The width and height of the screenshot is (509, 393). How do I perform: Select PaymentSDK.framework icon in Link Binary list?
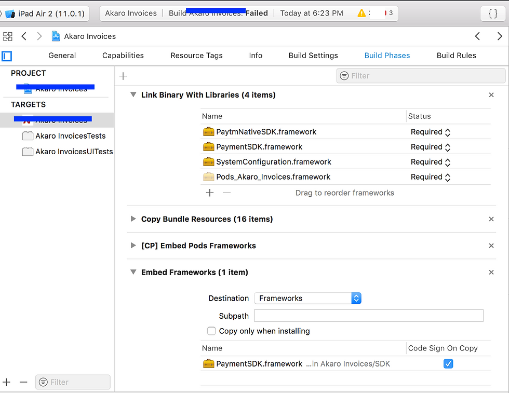click(x=208, y=147)
